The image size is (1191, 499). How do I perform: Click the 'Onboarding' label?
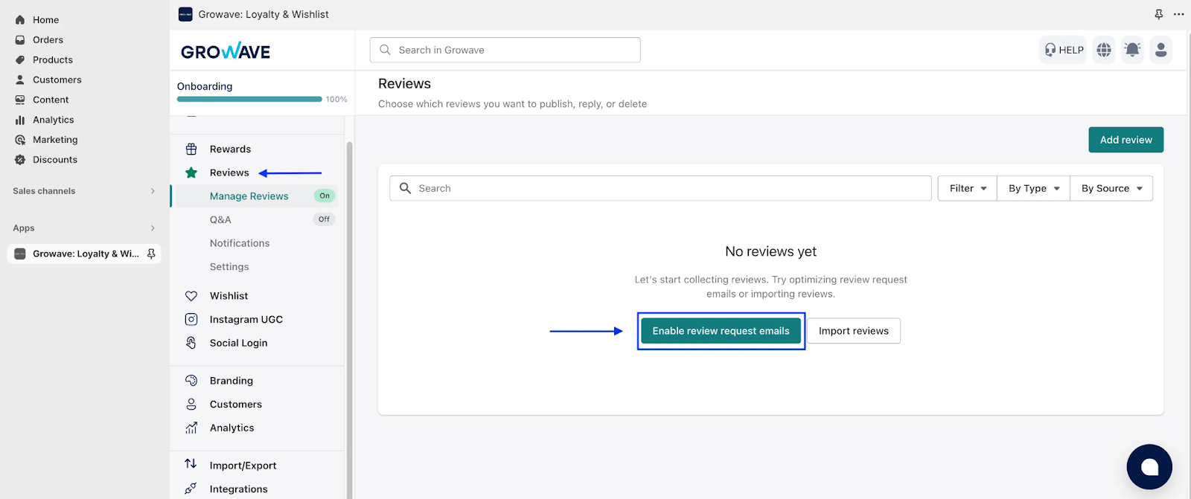(x=205, y=86)
